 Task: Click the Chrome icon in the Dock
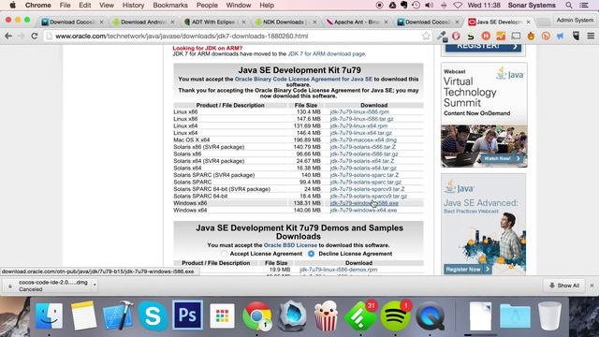click(x=256, y=315)
